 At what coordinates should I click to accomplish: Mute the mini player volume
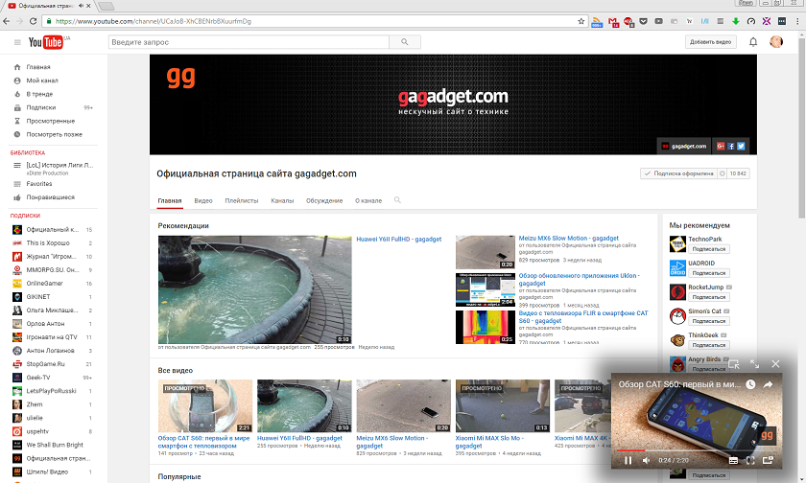pyautogui.click(x=646, y=460)
